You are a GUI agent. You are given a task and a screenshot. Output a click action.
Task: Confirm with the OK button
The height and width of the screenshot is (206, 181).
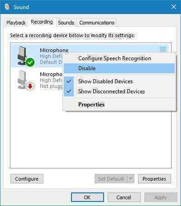coord(87,197)
